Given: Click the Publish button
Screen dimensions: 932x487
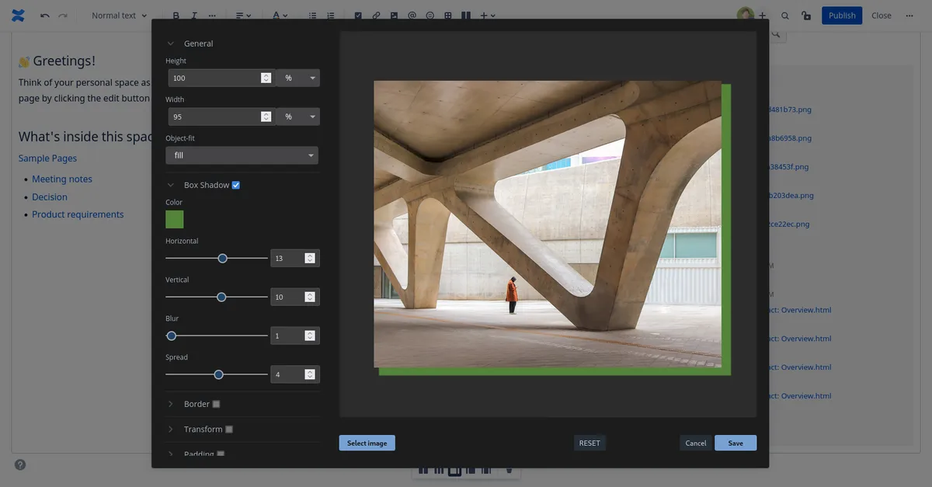Looking at the screenshot, I should click(x=842, y=16).
